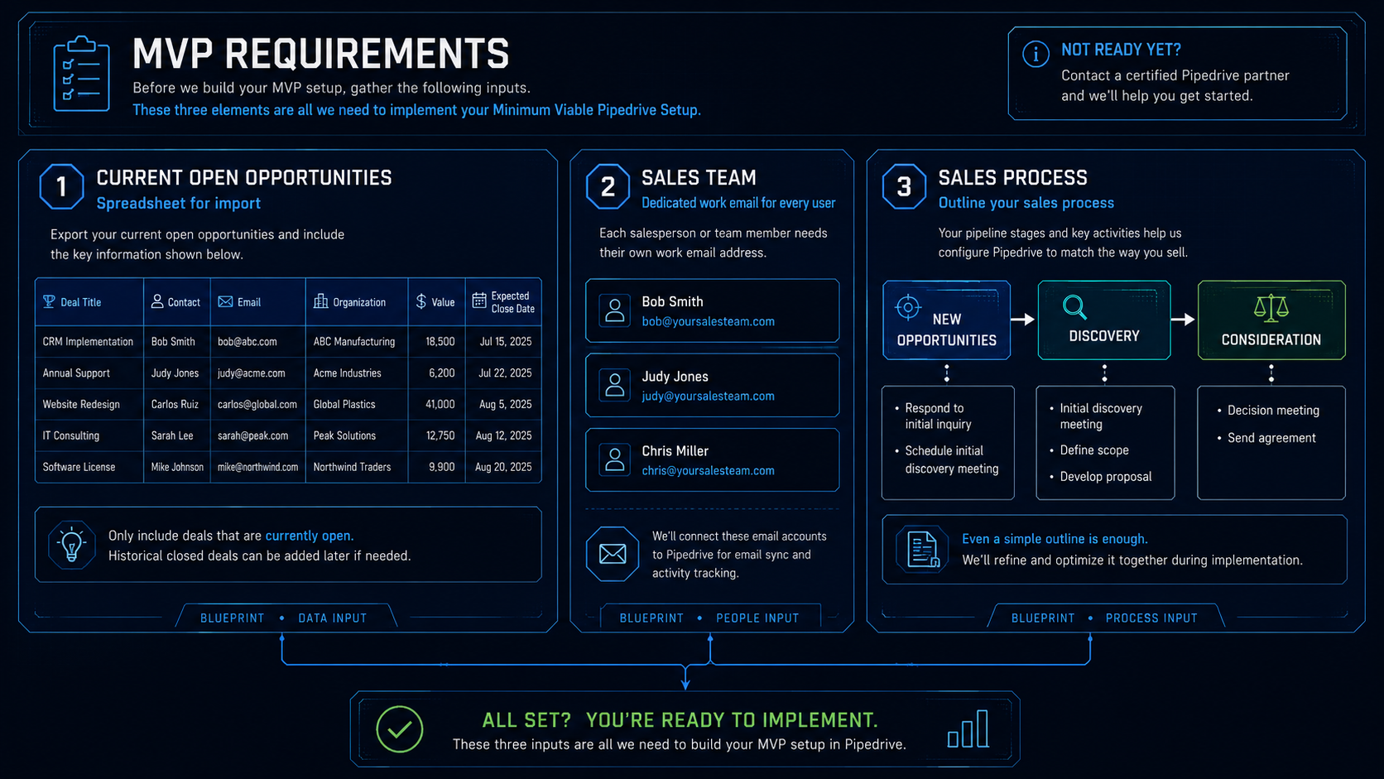Click the 'currently open' highlighted link text
Screen dimensions: 1384x779
[308, 536]
